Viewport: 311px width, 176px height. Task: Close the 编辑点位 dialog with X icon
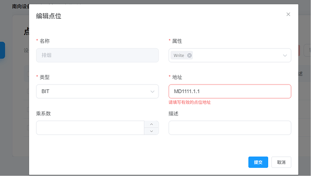click(x=288, y=14)
